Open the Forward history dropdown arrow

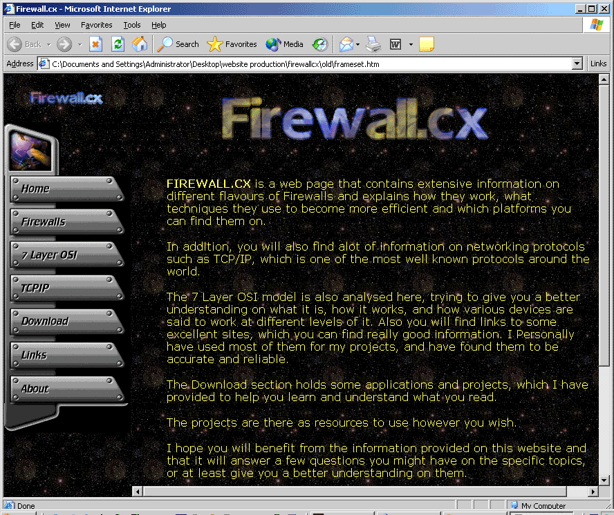[x=80, y=45]
